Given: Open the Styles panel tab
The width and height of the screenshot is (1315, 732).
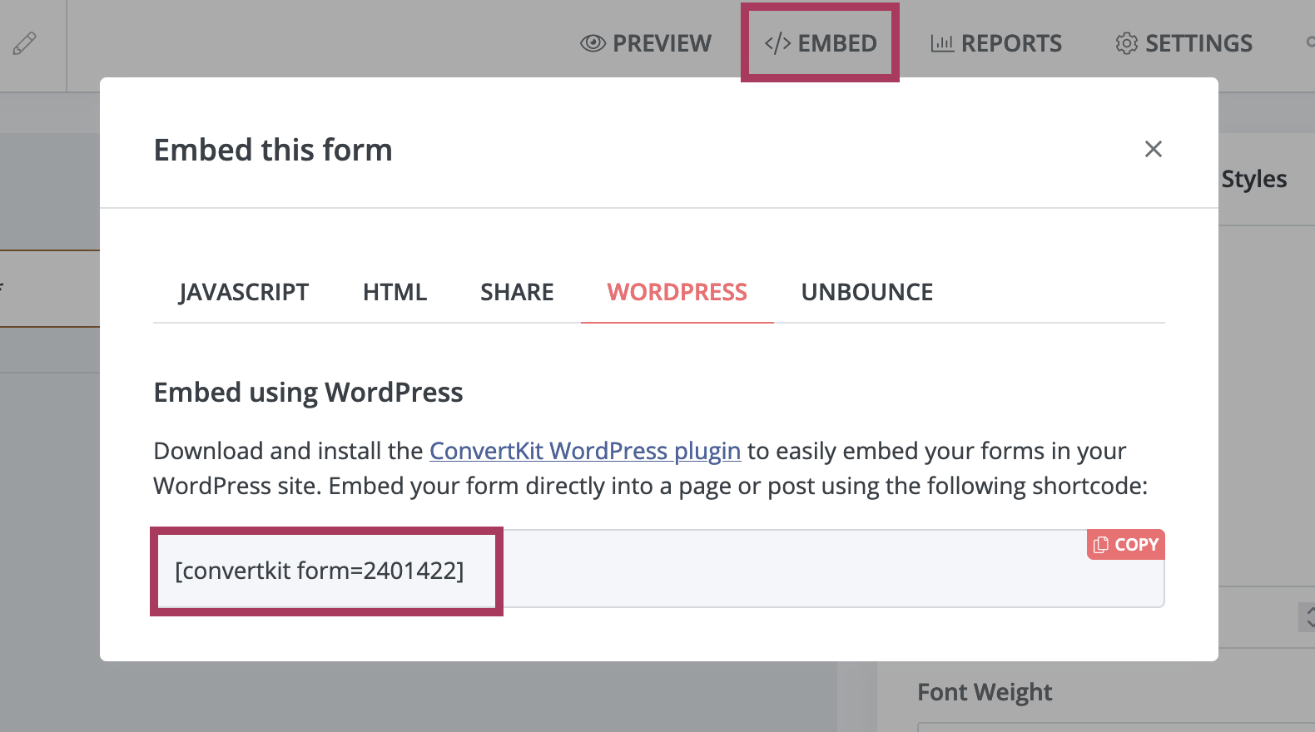Looking at the screenshot, I should 1253,179.
